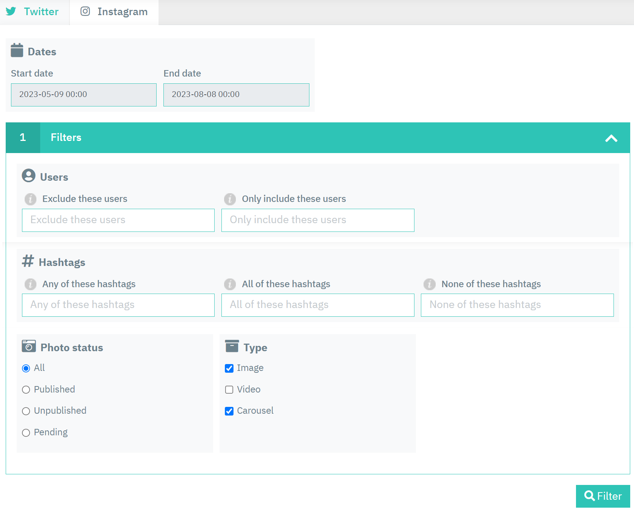The image size is (634, 516).
Task: Click the info icon beside Exclude these users
Action: click(x=30, y=199)
